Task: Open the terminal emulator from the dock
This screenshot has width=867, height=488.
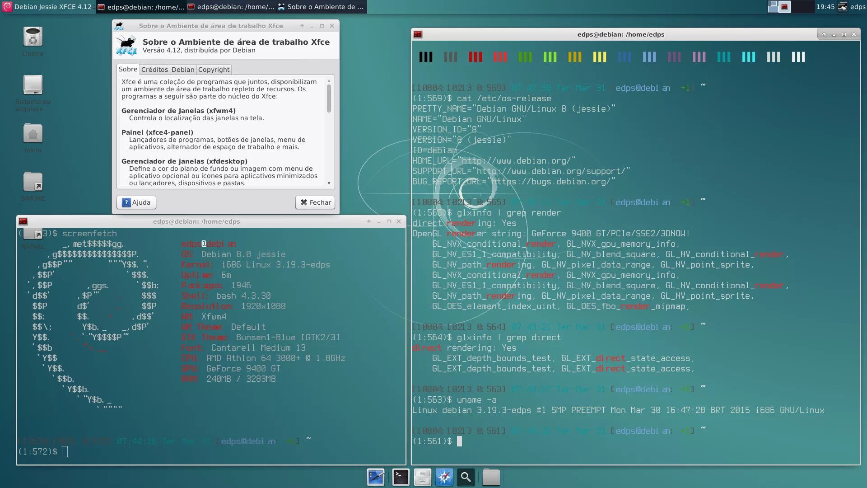Action: pyautogui.click(x=400, y=477)
